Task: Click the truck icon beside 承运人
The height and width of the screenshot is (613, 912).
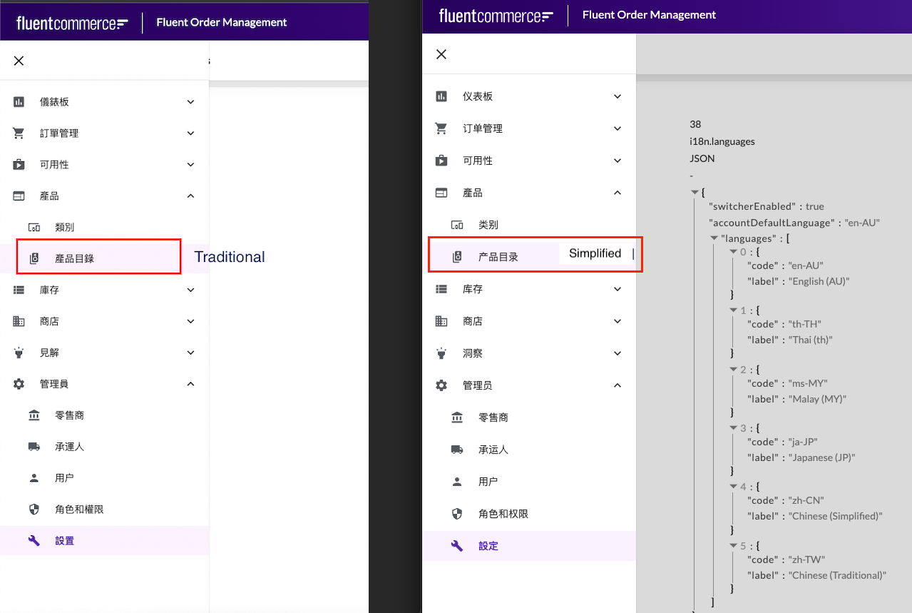Action: [457, 450]
